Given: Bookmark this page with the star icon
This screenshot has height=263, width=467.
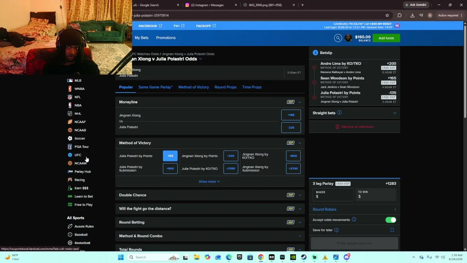Looking at the screenshot, I should 387,15.
